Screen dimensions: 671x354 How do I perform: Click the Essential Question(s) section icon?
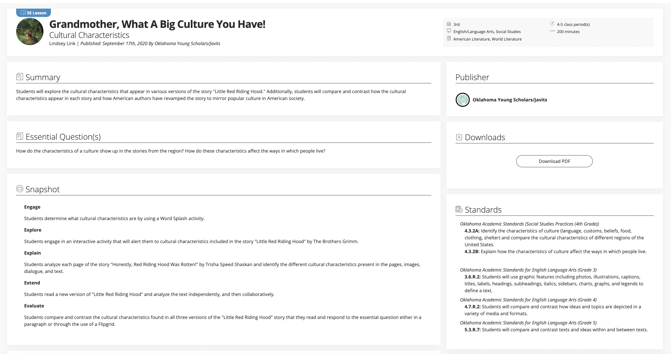pos(20,136)
